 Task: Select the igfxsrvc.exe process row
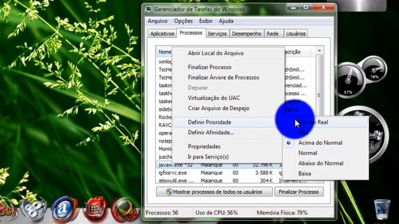tap(219, 173)
